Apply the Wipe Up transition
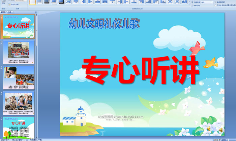 pyautogui.click(x=98, y=2)
